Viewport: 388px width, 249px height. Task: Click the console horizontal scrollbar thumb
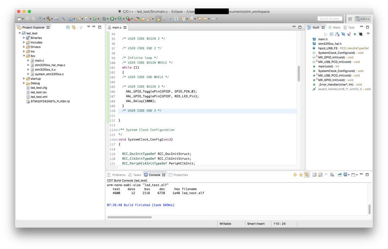click(130, 217)
